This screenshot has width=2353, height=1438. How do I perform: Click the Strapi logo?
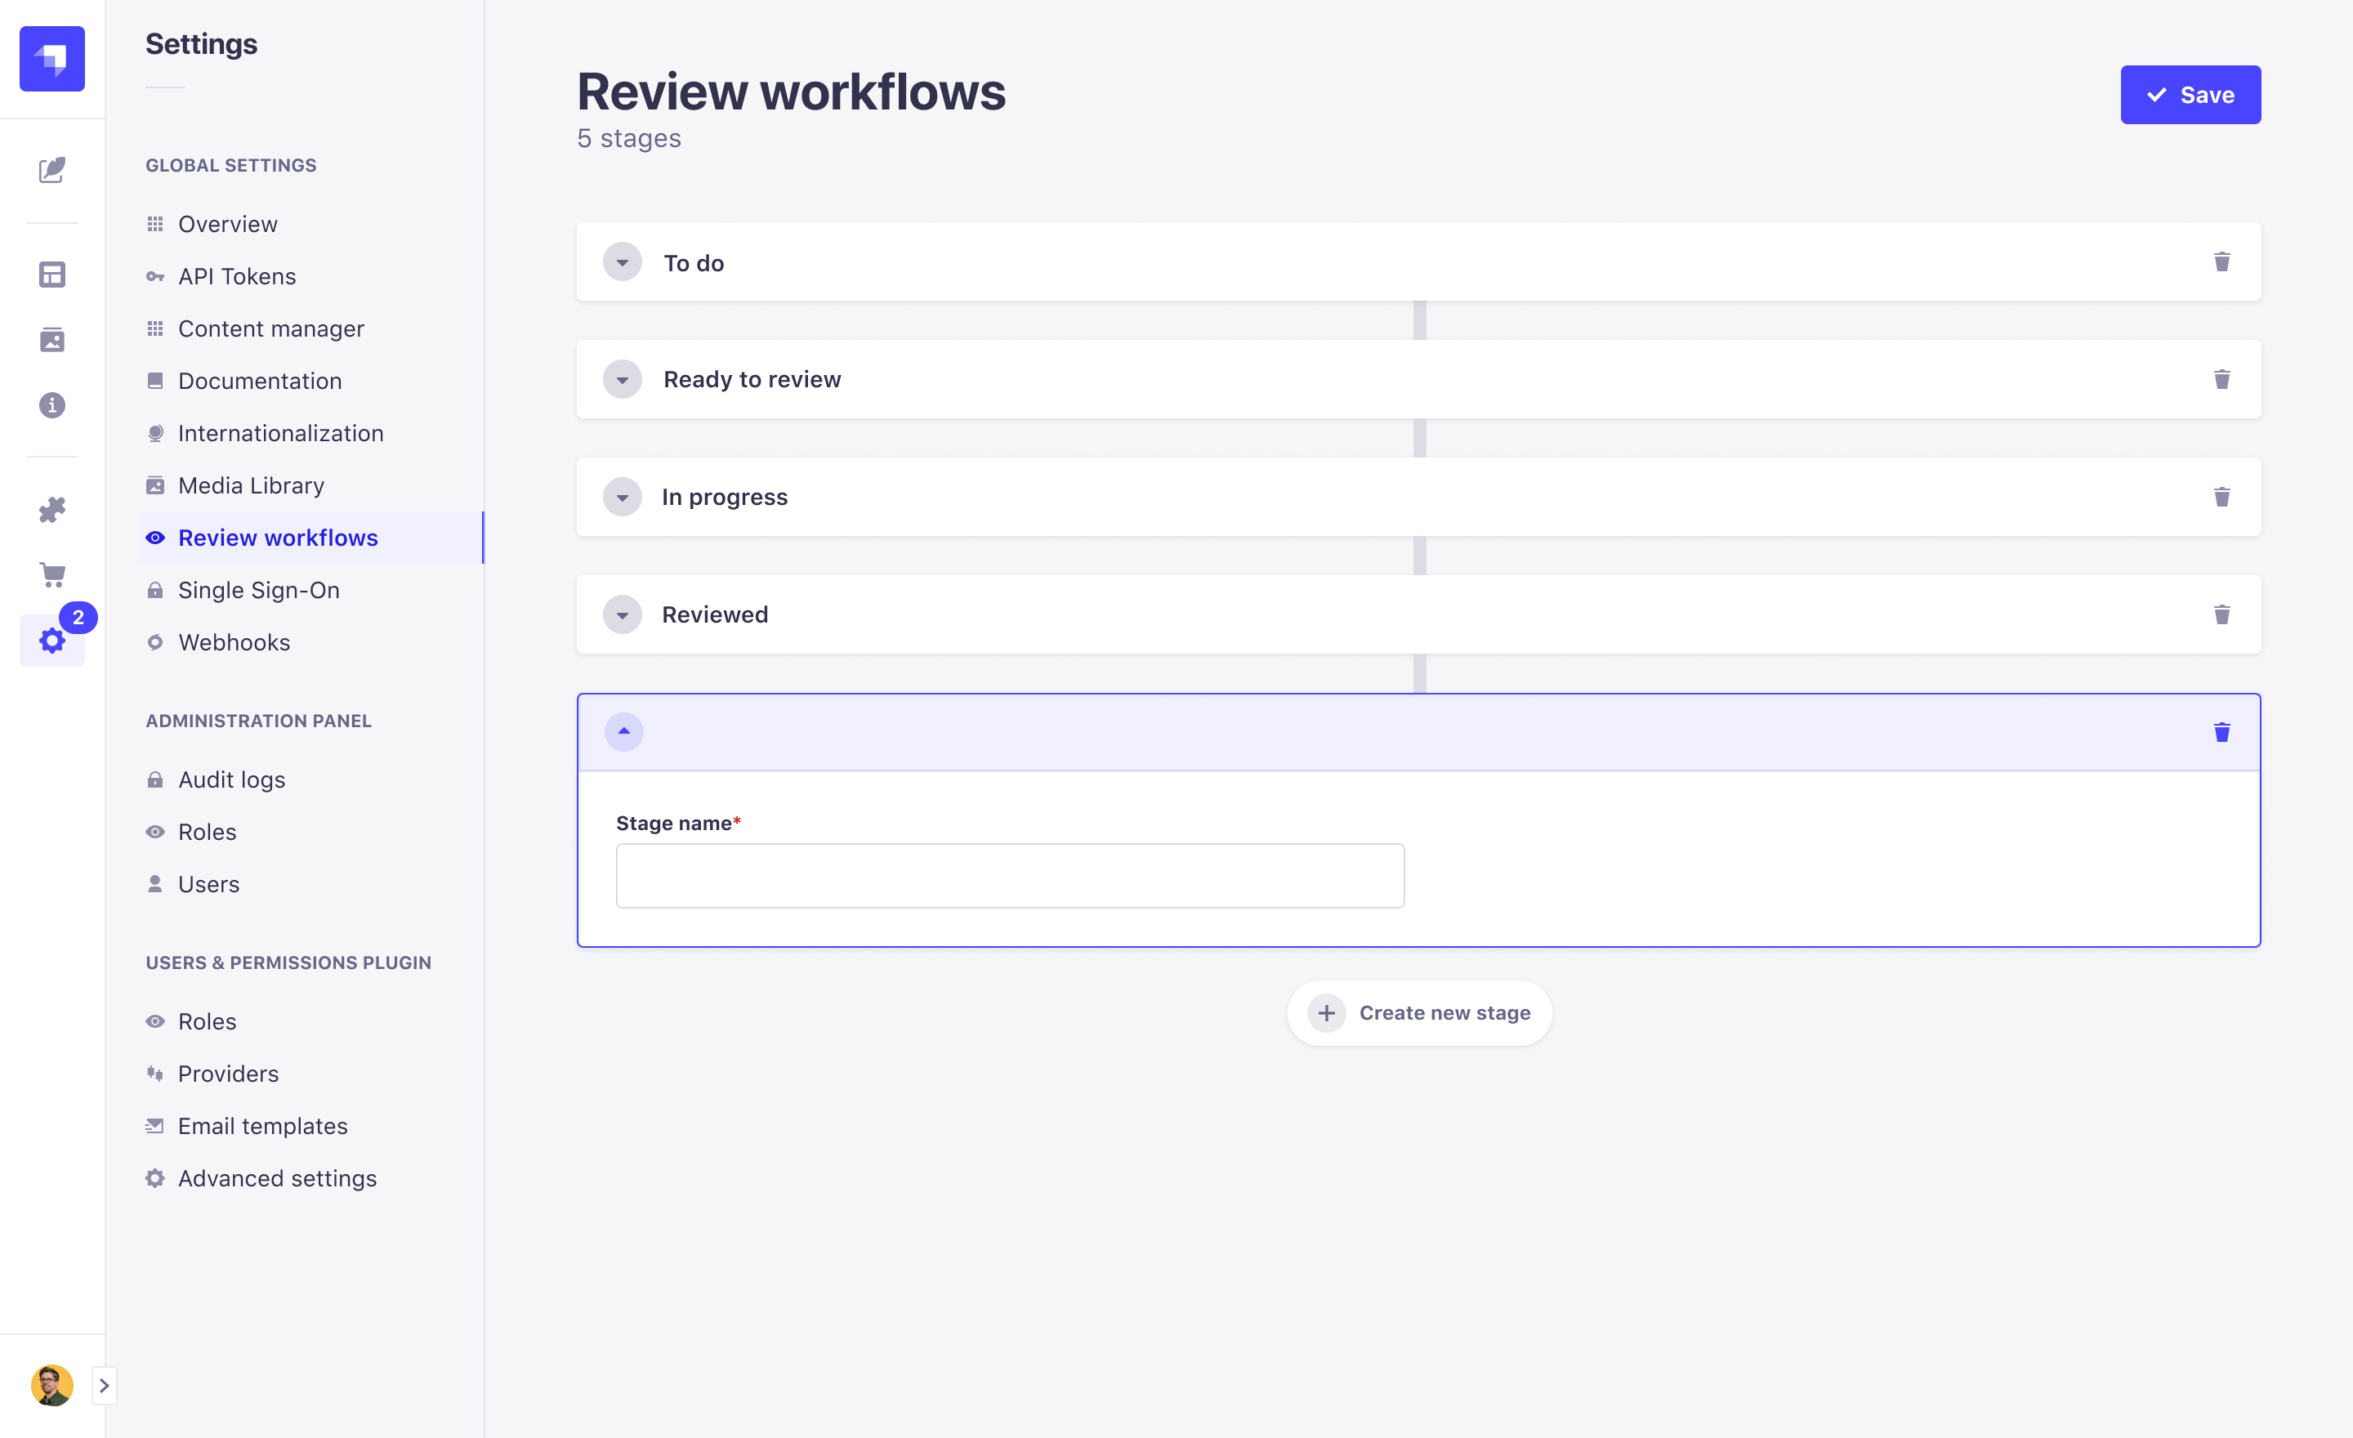51,59
